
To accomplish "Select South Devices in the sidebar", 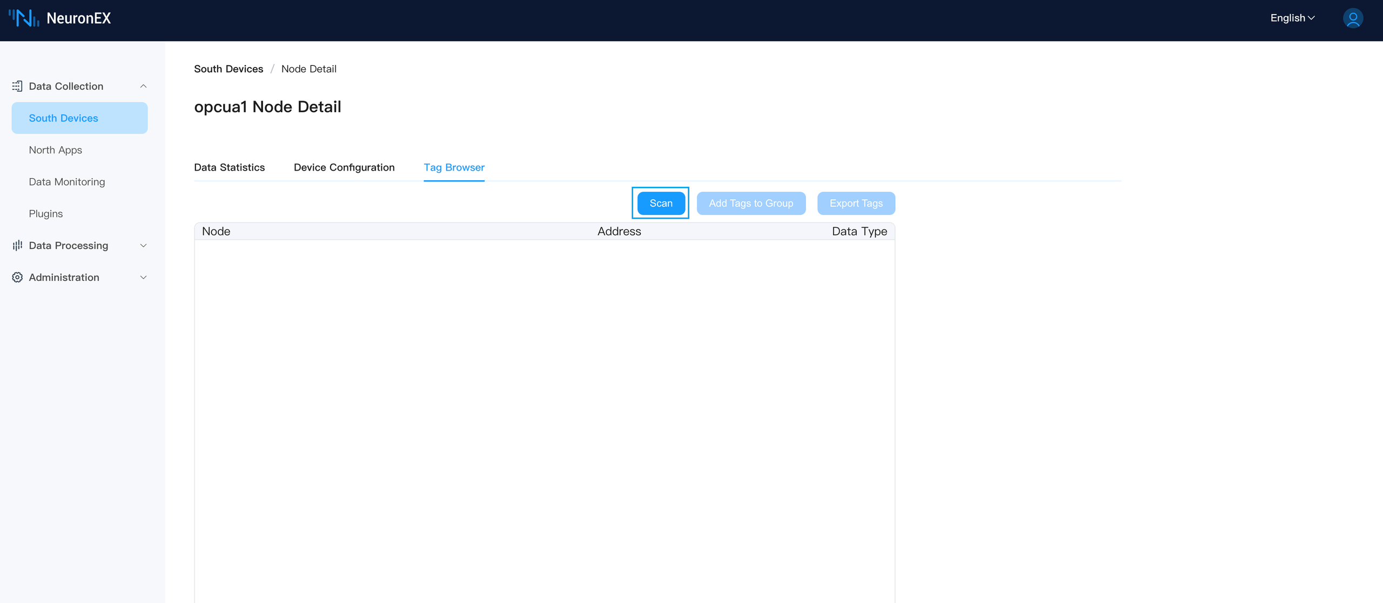I will [x=63, y=118].
